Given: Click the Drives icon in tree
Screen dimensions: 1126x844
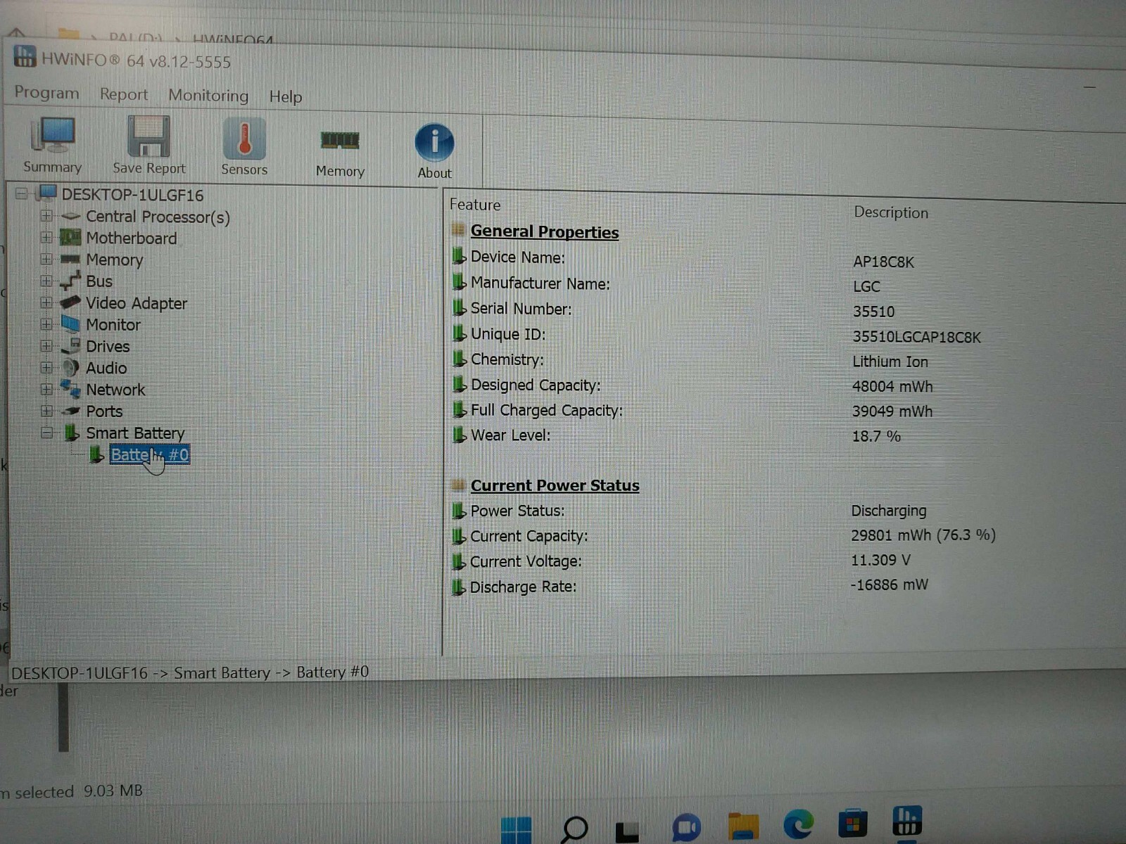Looking at the screenshot, I should point(70,345).
